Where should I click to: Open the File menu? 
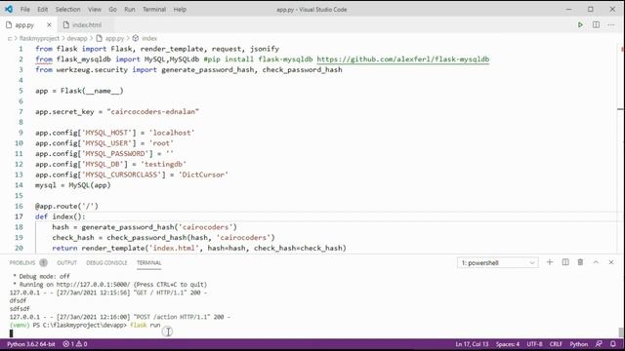pos(24,9)
